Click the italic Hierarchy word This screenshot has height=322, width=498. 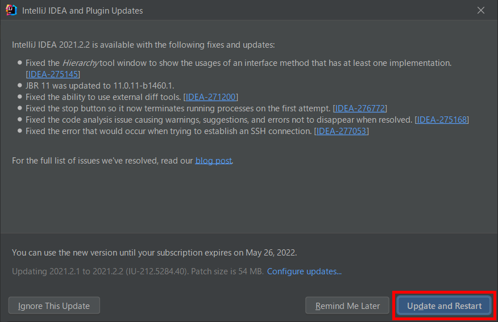(x=80, y=63)
